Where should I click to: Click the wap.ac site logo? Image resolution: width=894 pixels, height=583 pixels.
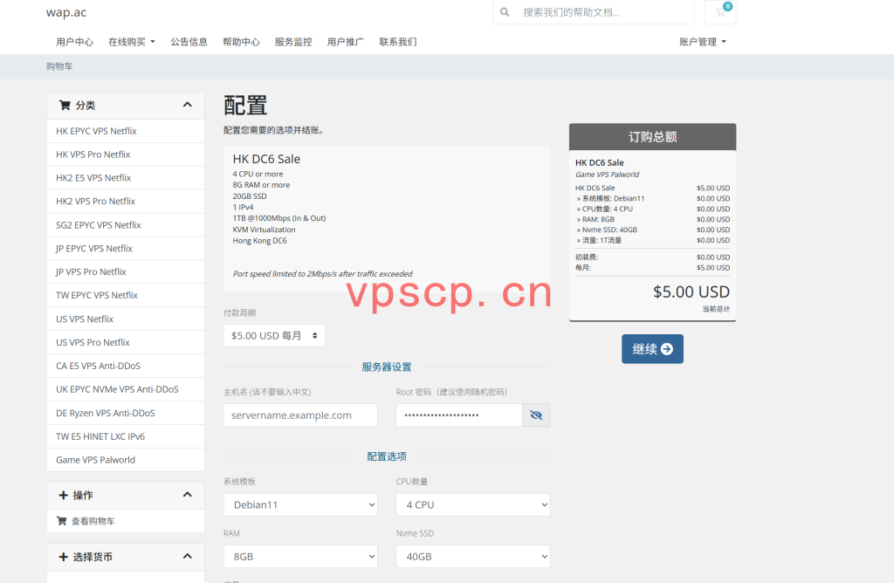coord(66,12)
